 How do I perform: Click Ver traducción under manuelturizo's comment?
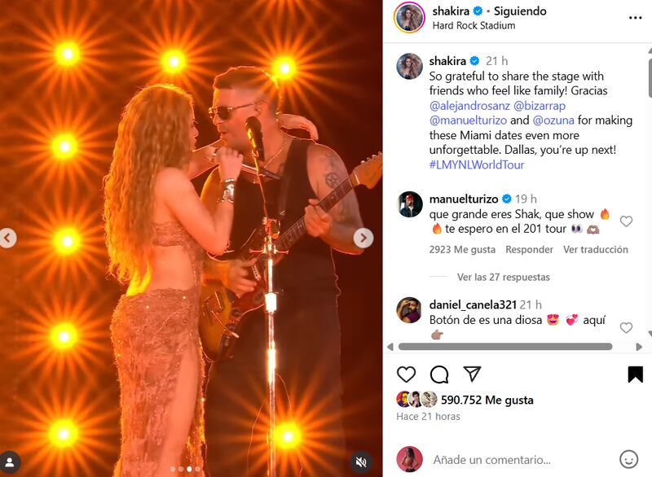[596, 250]
